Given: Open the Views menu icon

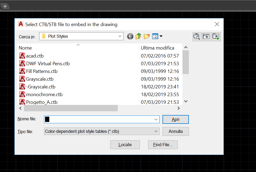Looking at the screenshot, I should click(155, 36).
